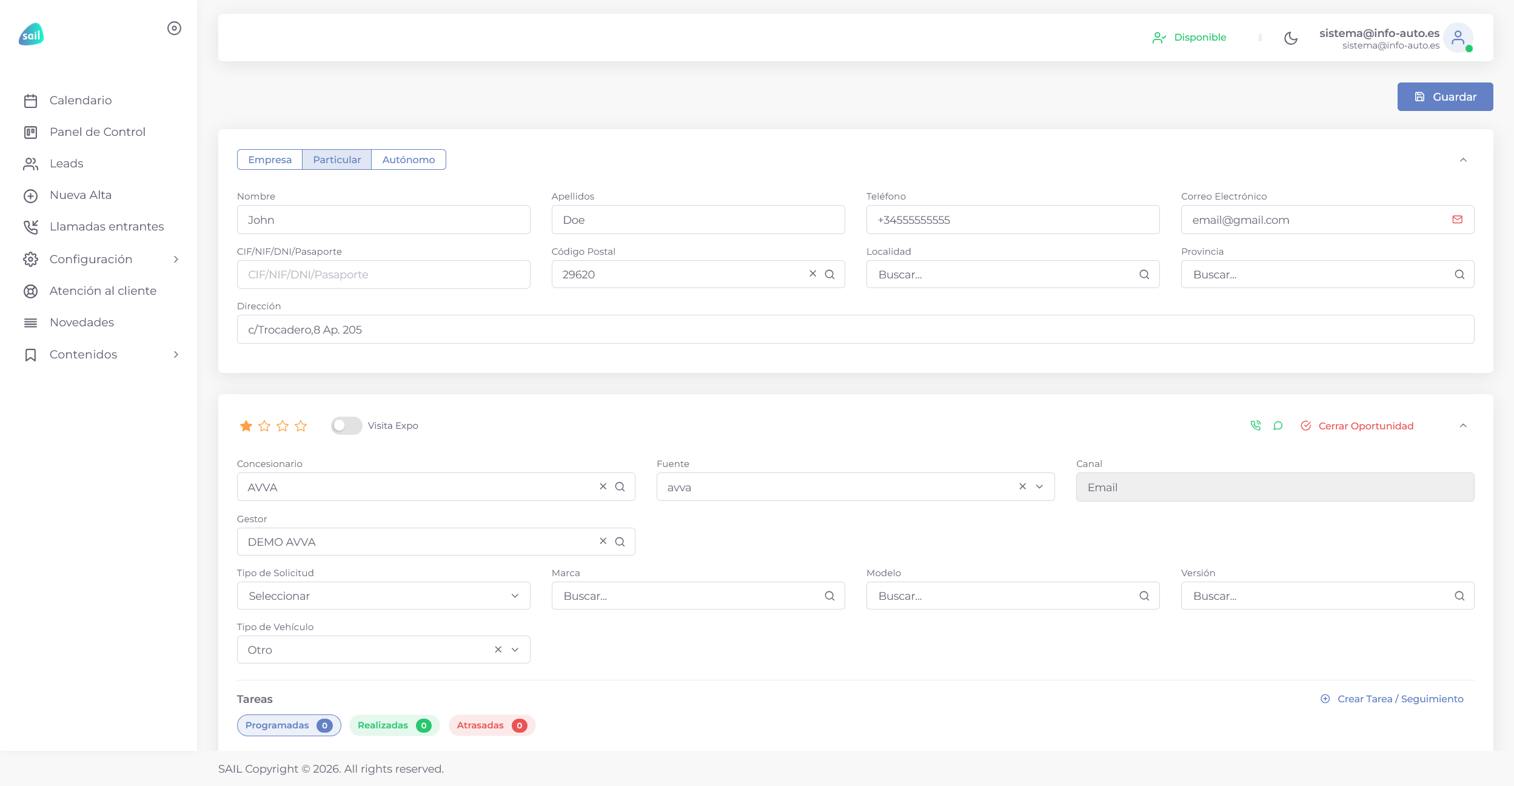Set rating to two stars
1514x786 pixels.
pyautogui.click(x=264, y=426)
